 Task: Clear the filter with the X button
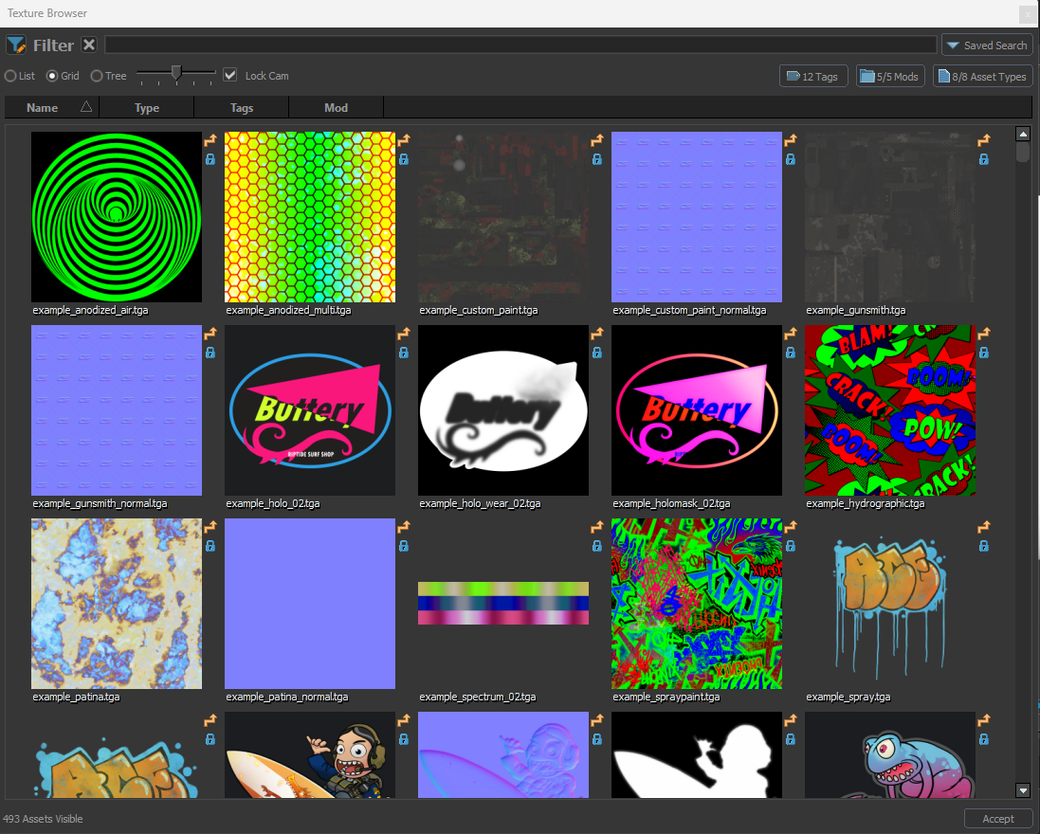[89, 45]
